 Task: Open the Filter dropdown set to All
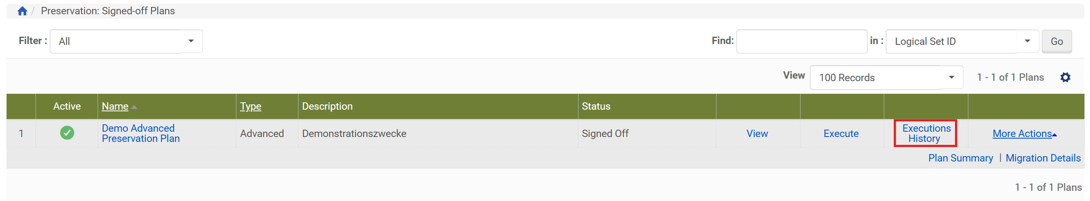pyautogui.click(x=126, y=42)
